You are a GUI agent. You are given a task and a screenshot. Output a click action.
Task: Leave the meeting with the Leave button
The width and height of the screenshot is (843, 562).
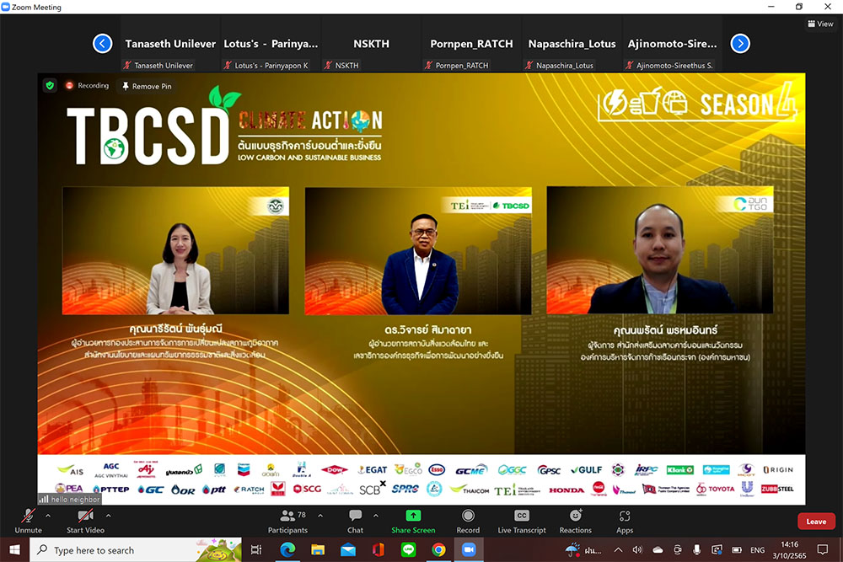816,522
